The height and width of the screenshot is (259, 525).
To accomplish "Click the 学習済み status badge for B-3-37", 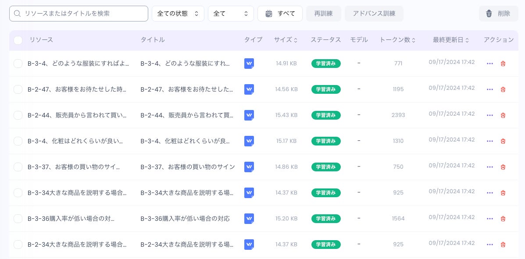I will 326,167.
